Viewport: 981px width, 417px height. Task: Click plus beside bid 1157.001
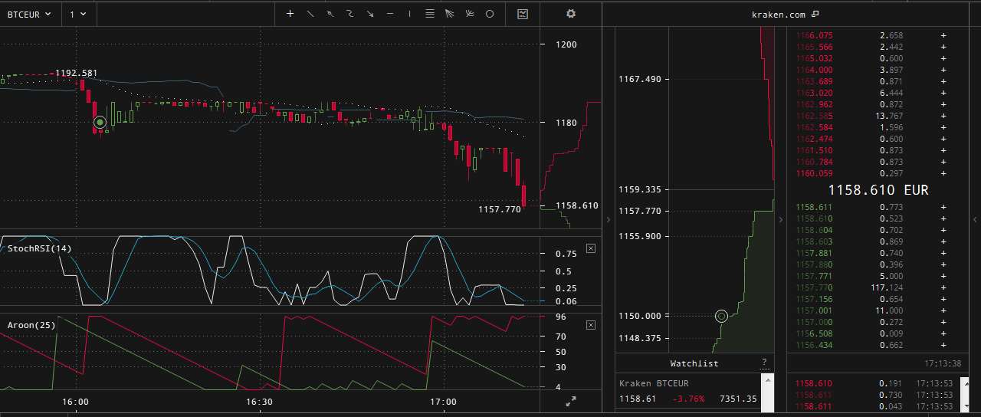click(x=943, y=310)
